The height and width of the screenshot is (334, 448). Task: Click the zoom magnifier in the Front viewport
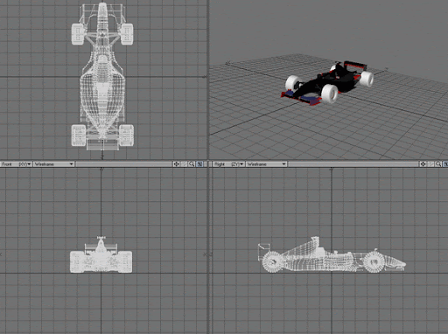pos(192,164)
